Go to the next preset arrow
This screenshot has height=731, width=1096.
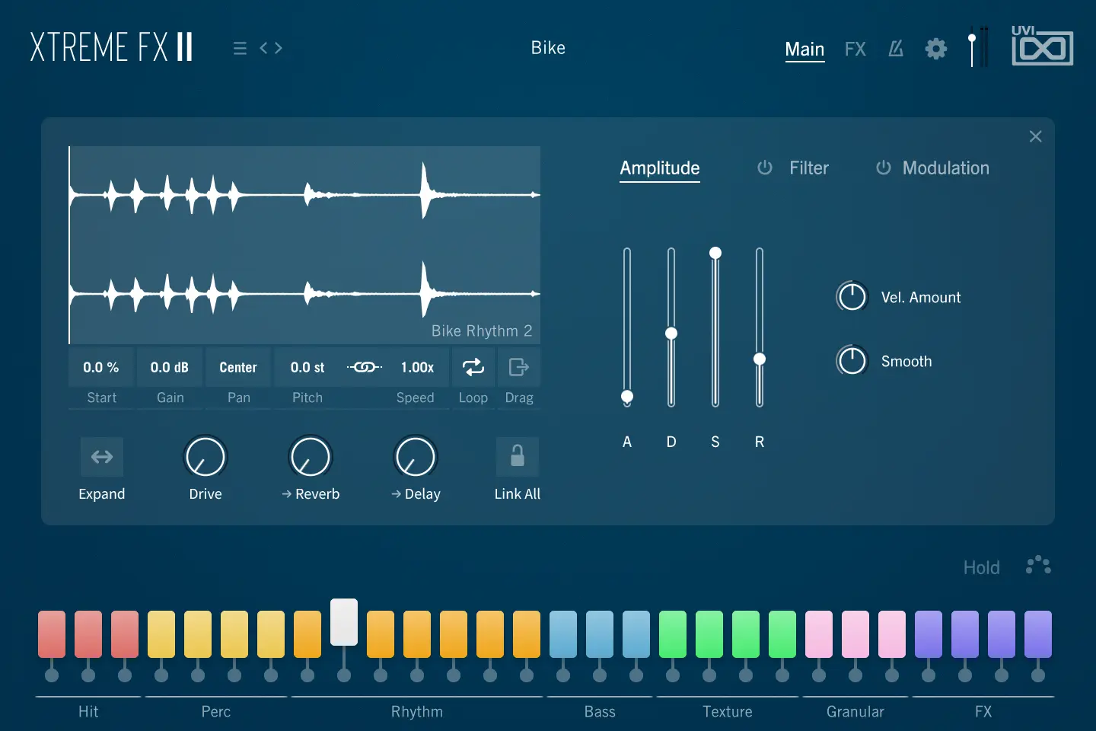coord(278,48)
